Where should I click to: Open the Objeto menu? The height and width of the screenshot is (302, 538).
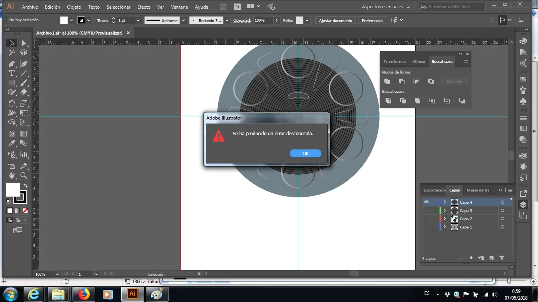pyautogui.click(x=74, y=7)
